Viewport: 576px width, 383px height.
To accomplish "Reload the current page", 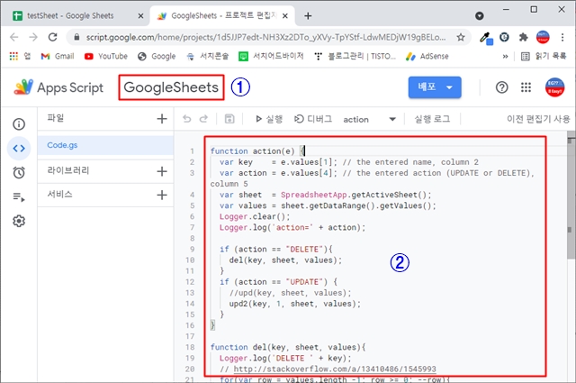I will pyautogui.click(x=53, y=37).
